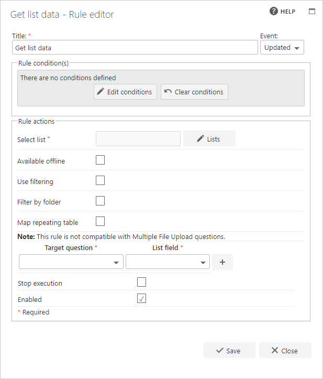Click the Clear conditions button
This screenshot has height=379, width=323.
[194, 92]
